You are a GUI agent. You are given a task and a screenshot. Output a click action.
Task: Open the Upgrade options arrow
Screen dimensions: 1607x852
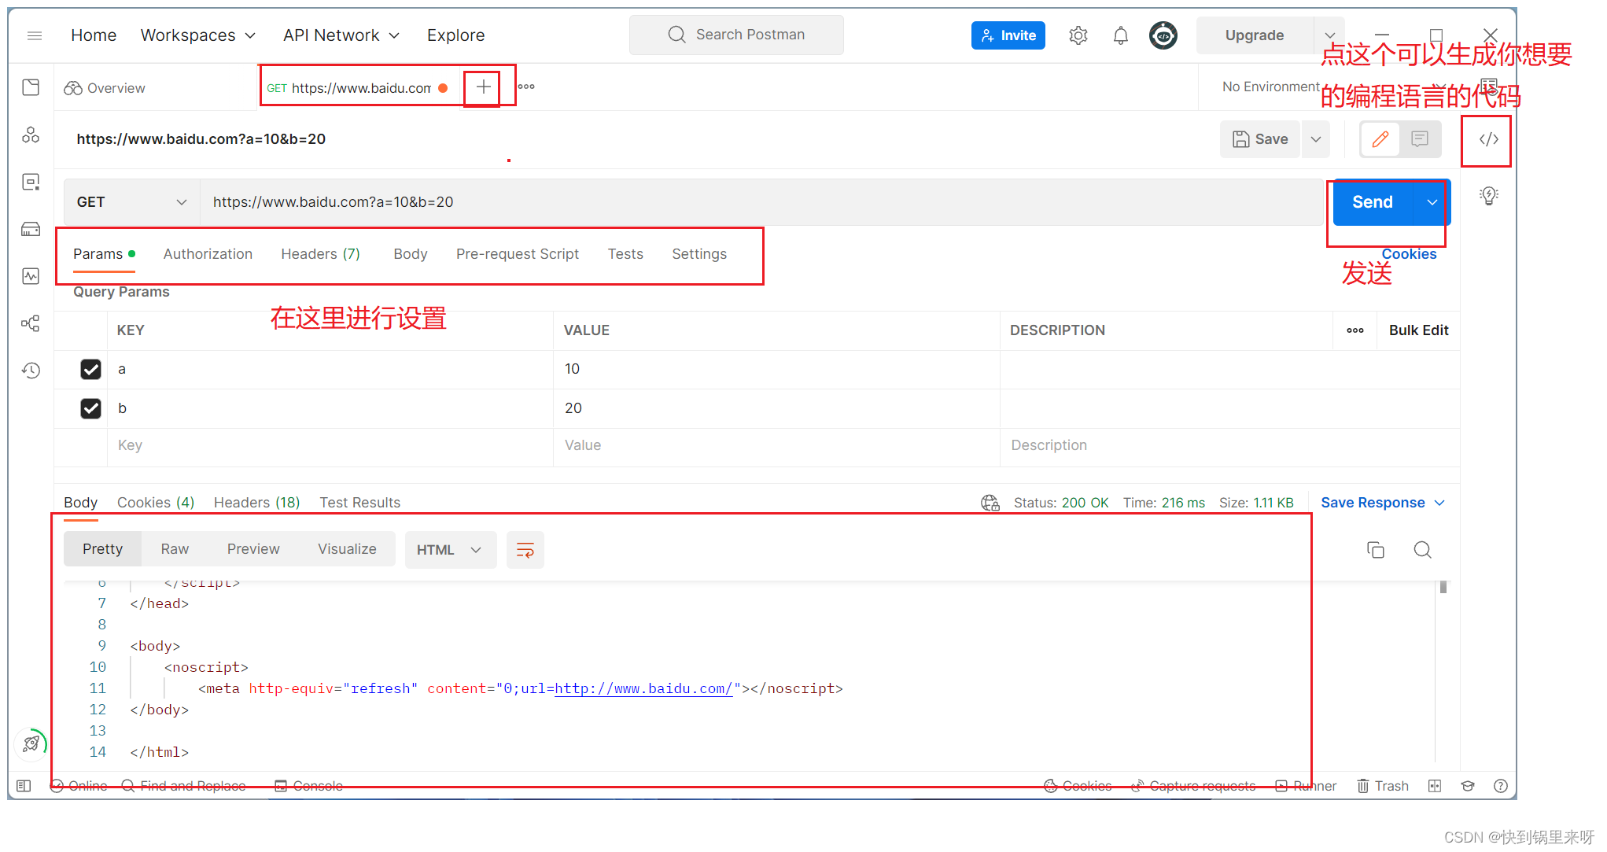click(1329, 35)
